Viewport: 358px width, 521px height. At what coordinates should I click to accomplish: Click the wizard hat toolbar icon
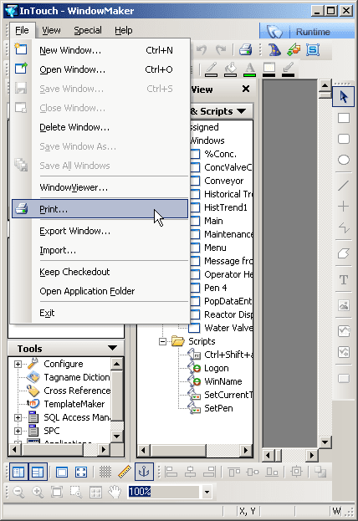pos(274,50)
